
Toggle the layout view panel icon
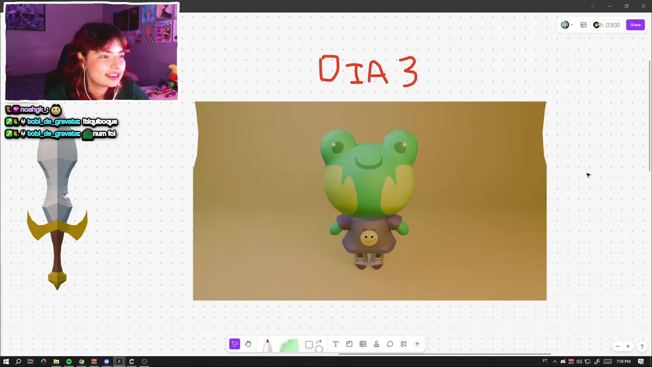pos(583,25)
